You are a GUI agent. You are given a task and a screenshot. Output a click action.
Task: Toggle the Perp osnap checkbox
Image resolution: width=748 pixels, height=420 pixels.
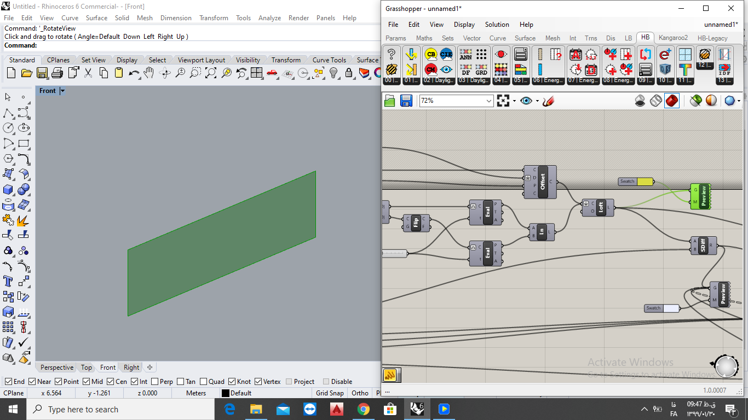155,382
